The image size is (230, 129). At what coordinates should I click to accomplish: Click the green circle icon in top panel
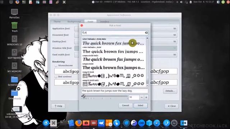[223, 2]
